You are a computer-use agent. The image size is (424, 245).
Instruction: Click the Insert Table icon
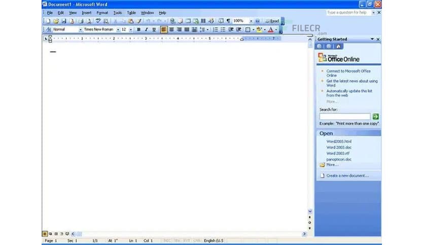188,21
